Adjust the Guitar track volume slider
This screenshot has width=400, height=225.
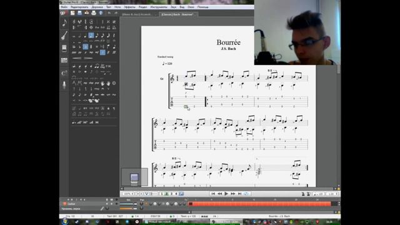128,204
